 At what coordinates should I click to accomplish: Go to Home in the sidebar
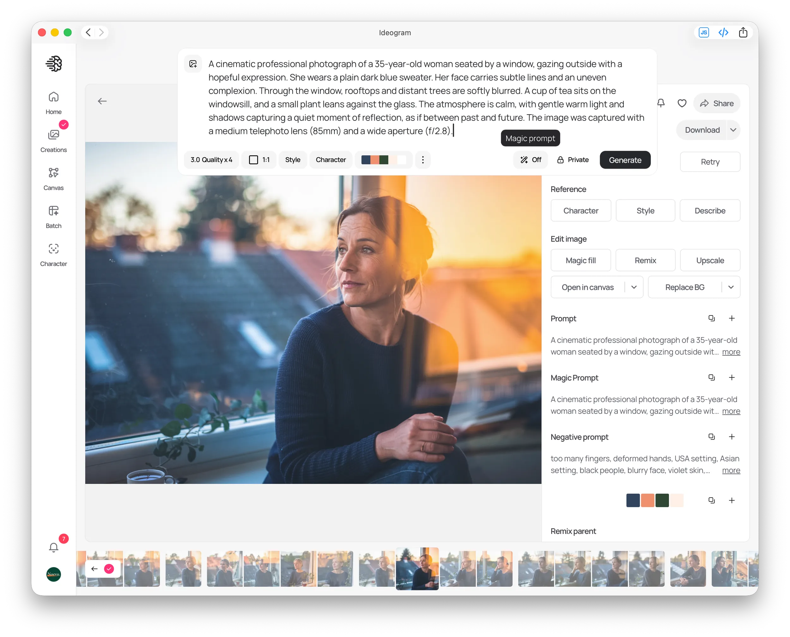coord(54,103)
